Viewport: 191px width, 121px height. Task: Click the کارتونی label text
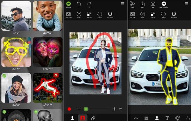coord(16,33)
